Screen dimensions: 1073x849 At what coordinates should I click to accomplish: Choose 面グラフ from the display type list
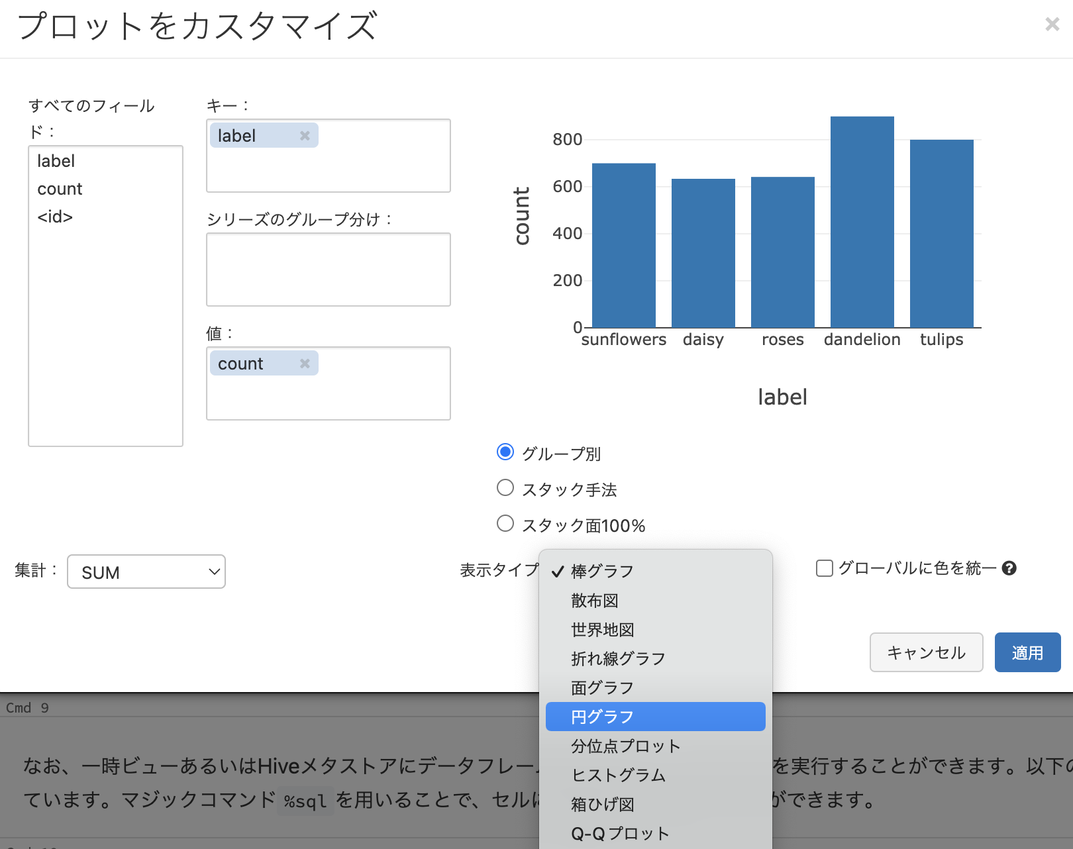[656, 687]
